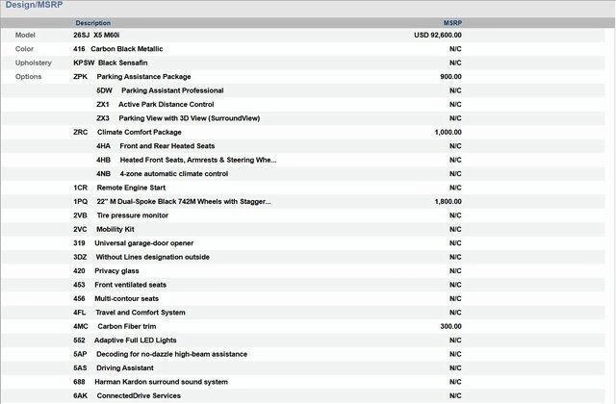This screenshot has height=404, width=616.
Task: Click the USD 92,600.00 model price
Action: (438, 35)
